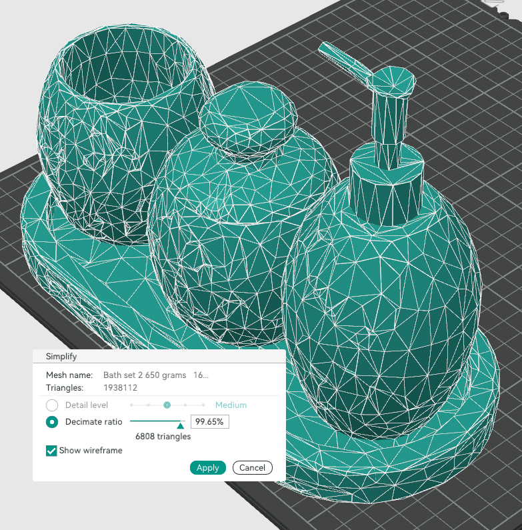The width and height of the screenshot is (522, 530).
Task: Click the Cancel button
Action: [x=252, y=468]
